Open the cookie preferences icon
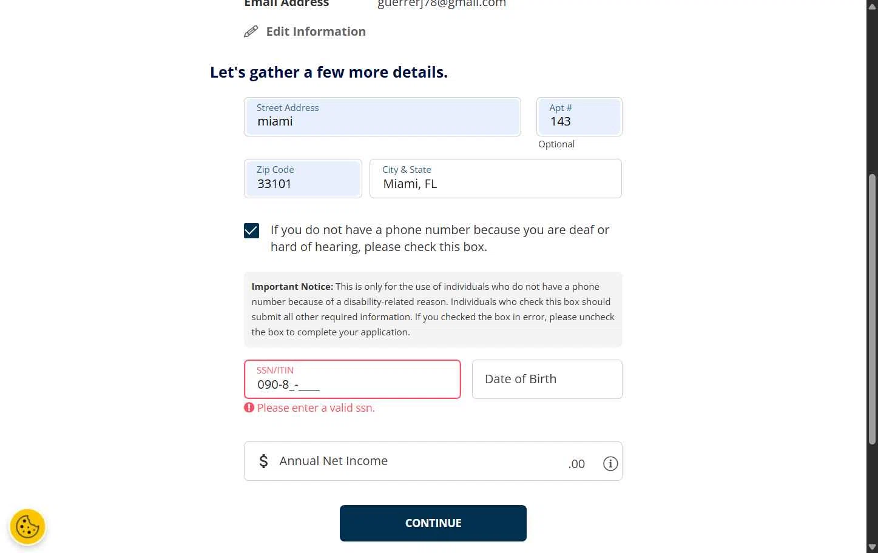 click(27, 526)
